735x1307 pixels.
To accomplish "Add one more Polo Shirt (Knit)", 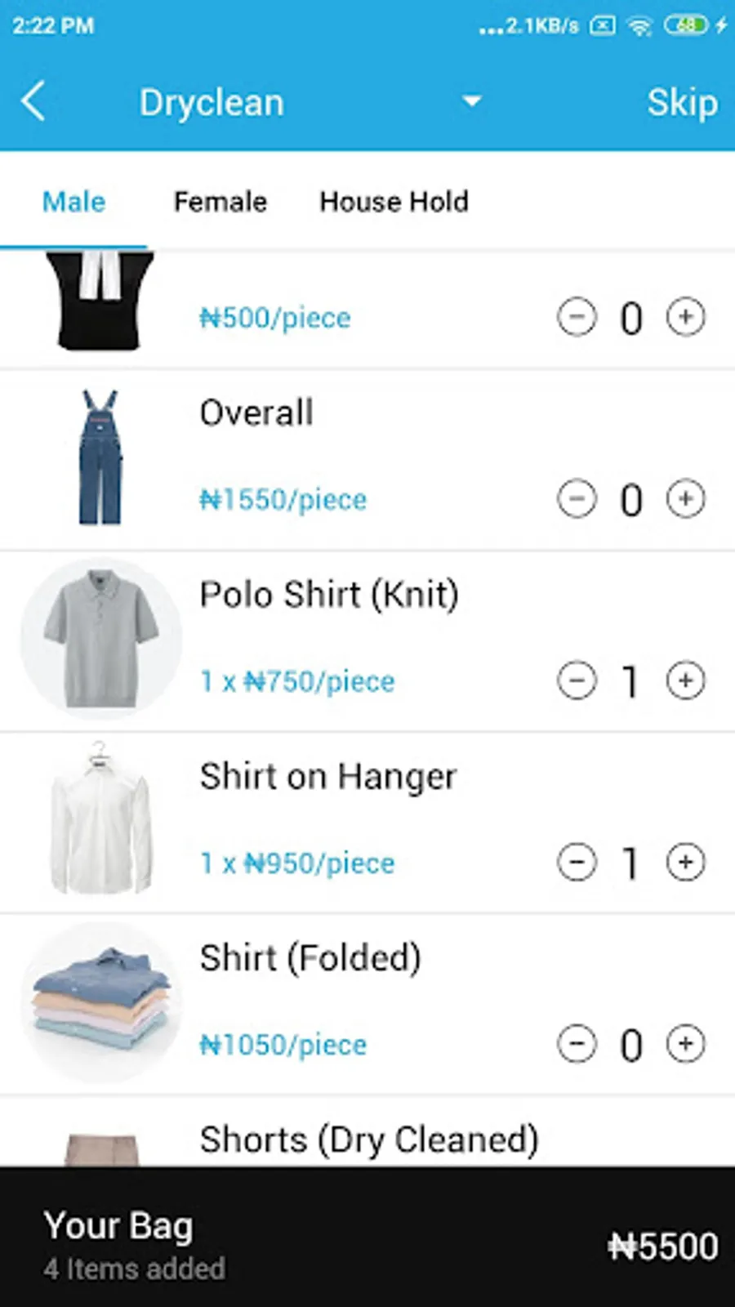I will (x=685, y=680).
